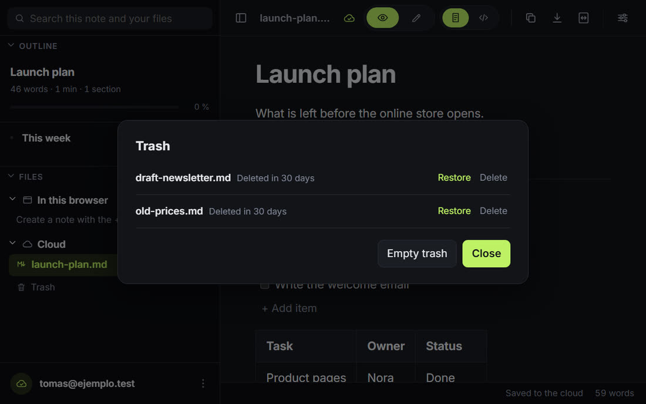Image resolution: width=646 pixels, height=404 pixels.
Task: Click Add item in the checklist
Action: (289, 308)
